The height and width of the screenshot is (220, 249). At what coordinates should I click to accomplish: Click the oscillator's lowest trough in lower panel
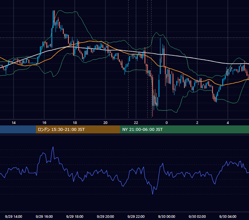153,194
